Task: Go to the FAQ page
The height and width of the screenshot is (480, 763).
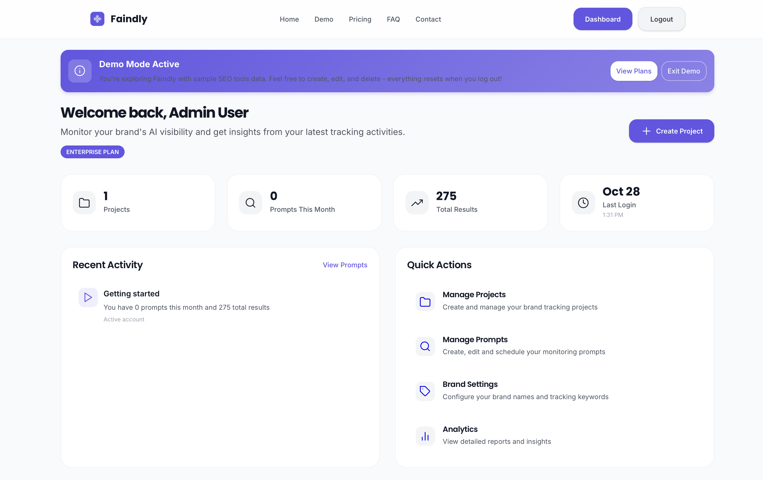Action: 393,19
